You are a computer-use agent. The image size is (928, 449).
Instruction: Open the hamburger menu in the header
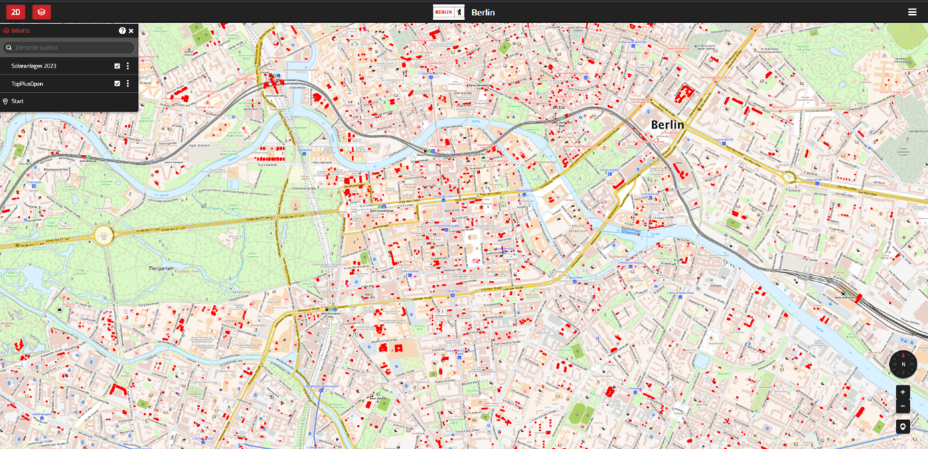pos(912,12)
